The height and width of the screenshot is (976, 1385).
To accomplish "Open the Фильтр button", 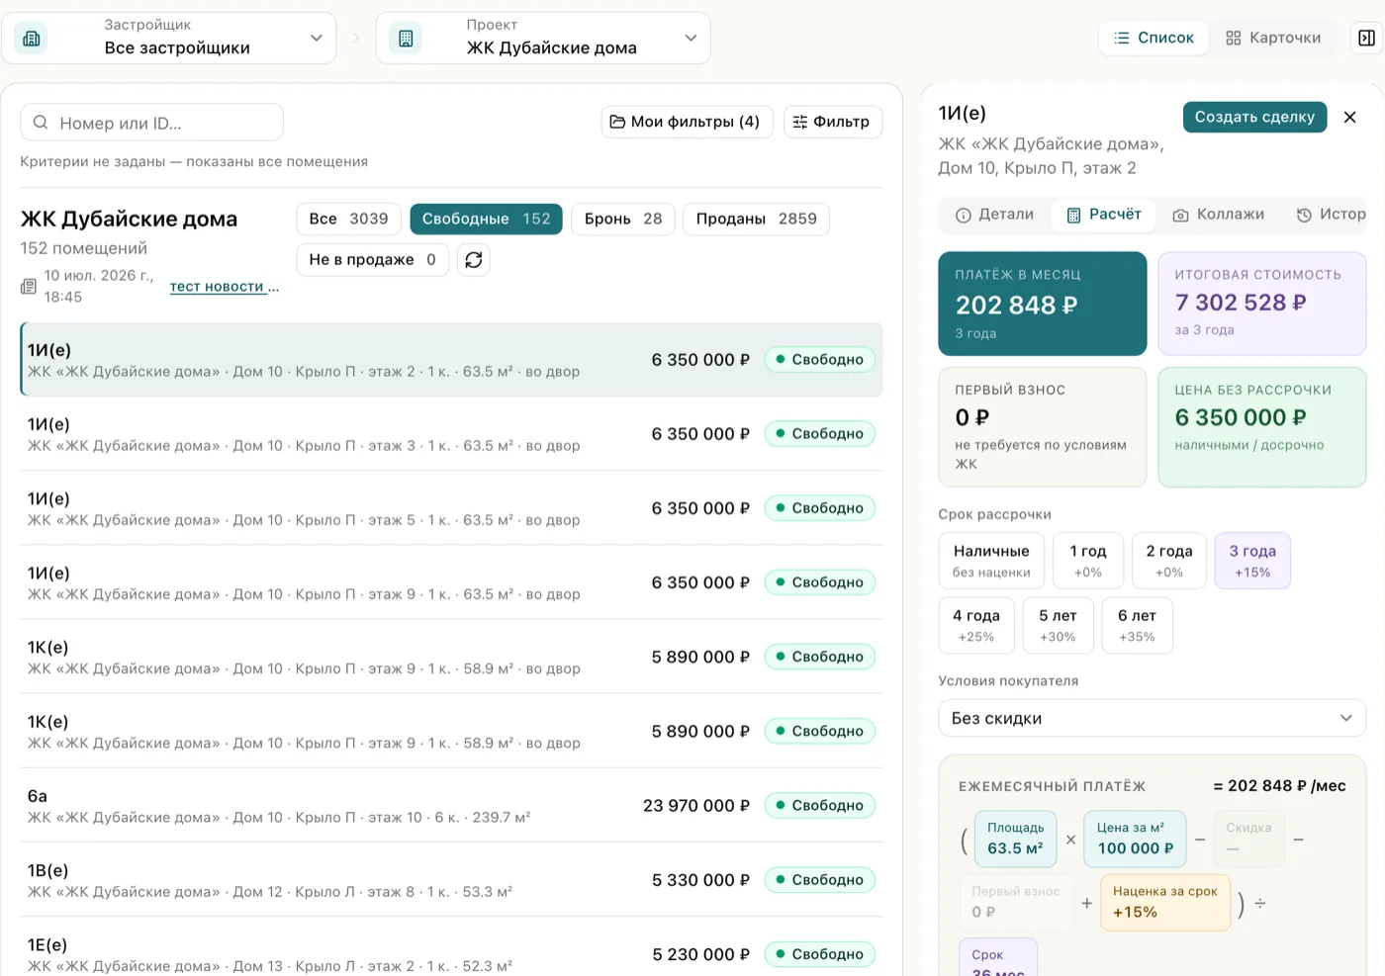I will (833, 122).
